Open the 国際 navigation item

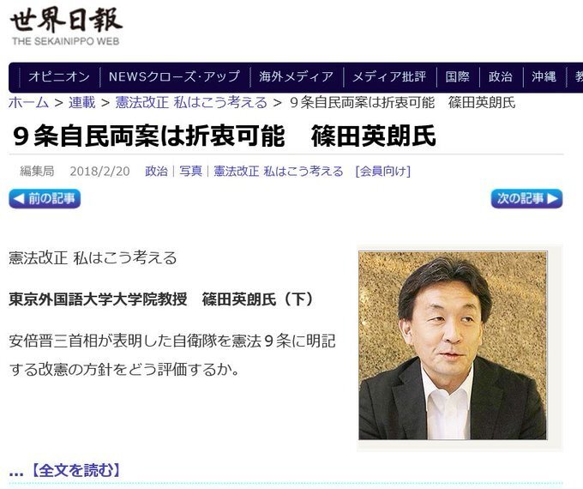(457, 76)
